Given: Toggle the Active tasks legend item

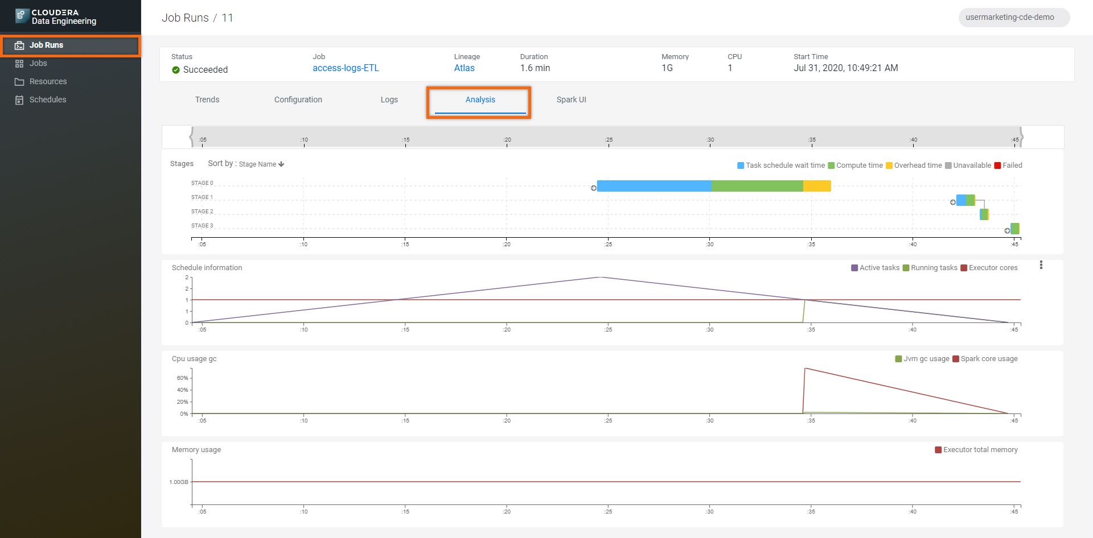Looking at the screenshot, I should pos(875,268).
